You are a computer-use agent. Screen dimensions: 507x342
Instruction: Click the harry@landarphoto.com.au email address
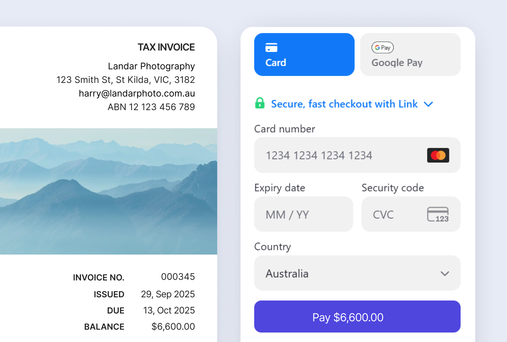tap(137, 94)
